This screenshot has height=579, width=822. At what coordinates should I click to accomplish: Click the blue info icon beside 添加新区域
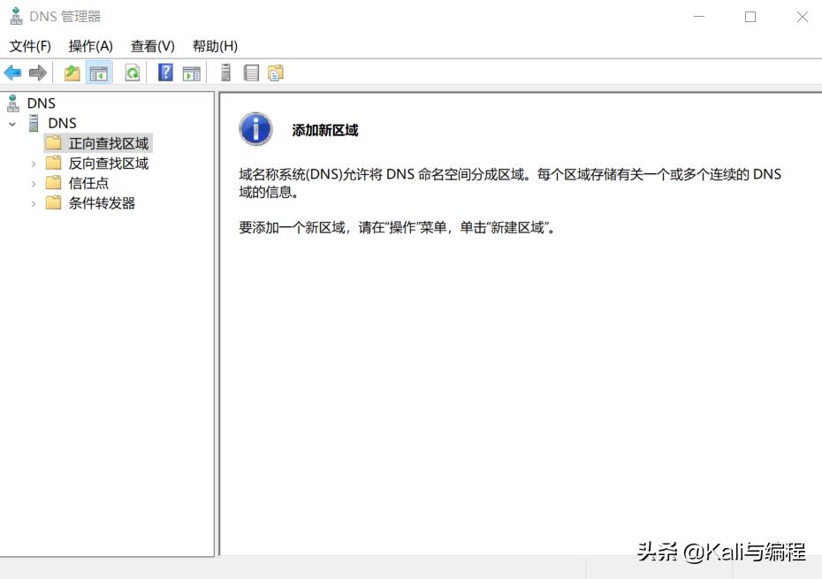point(255,128)
